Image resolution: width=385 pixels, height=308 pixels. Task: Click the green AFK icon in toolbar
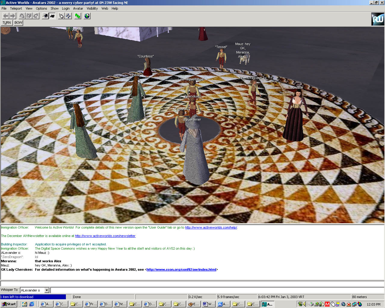pyautogui.click(x=78, y=16)
